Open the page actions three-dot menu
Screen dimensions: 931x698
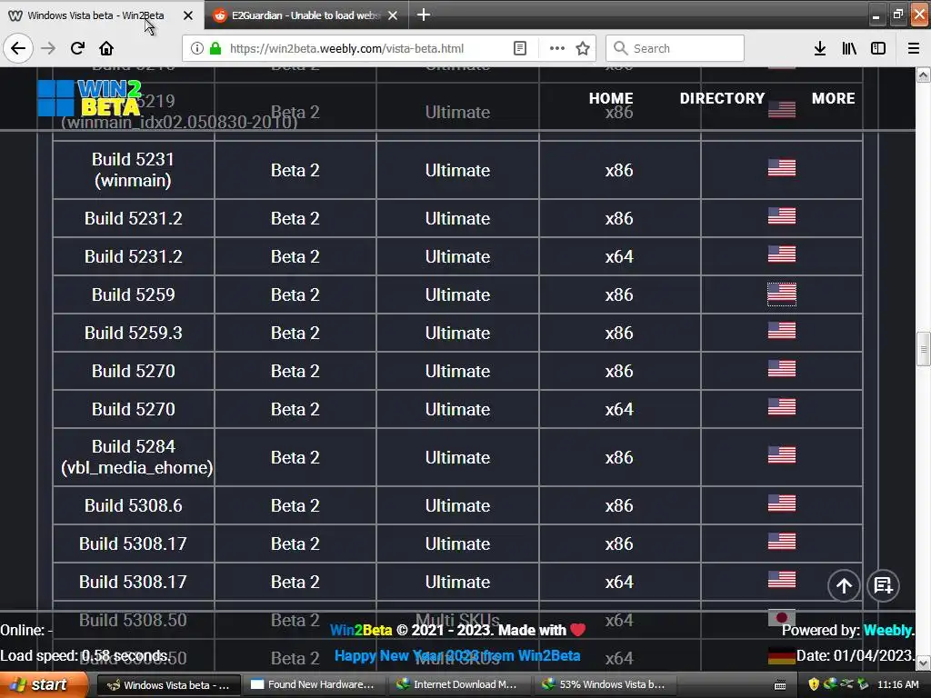[x=557, y=48]
